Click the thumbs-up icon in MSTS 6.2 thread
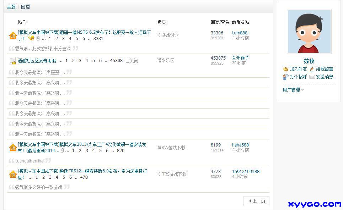Screen dimensions: 343x210 pyautogui.click(x=31, y=38)
